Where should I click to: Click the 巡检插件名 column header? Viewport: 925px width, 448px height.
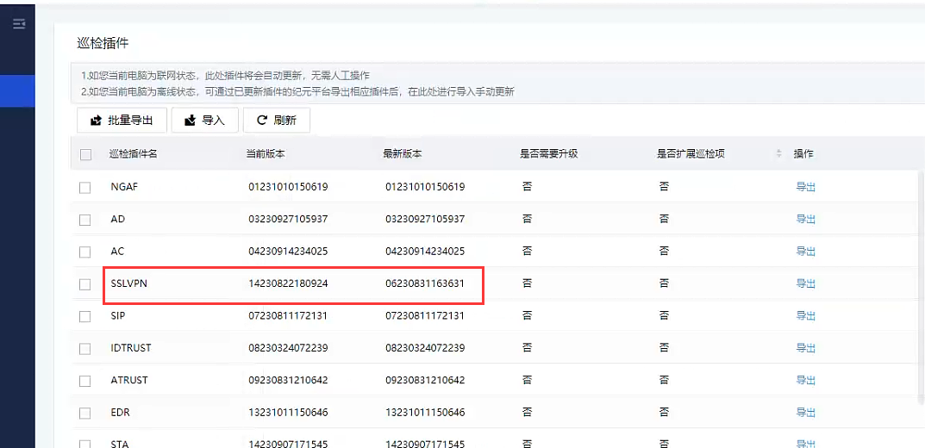click(133, 154)
